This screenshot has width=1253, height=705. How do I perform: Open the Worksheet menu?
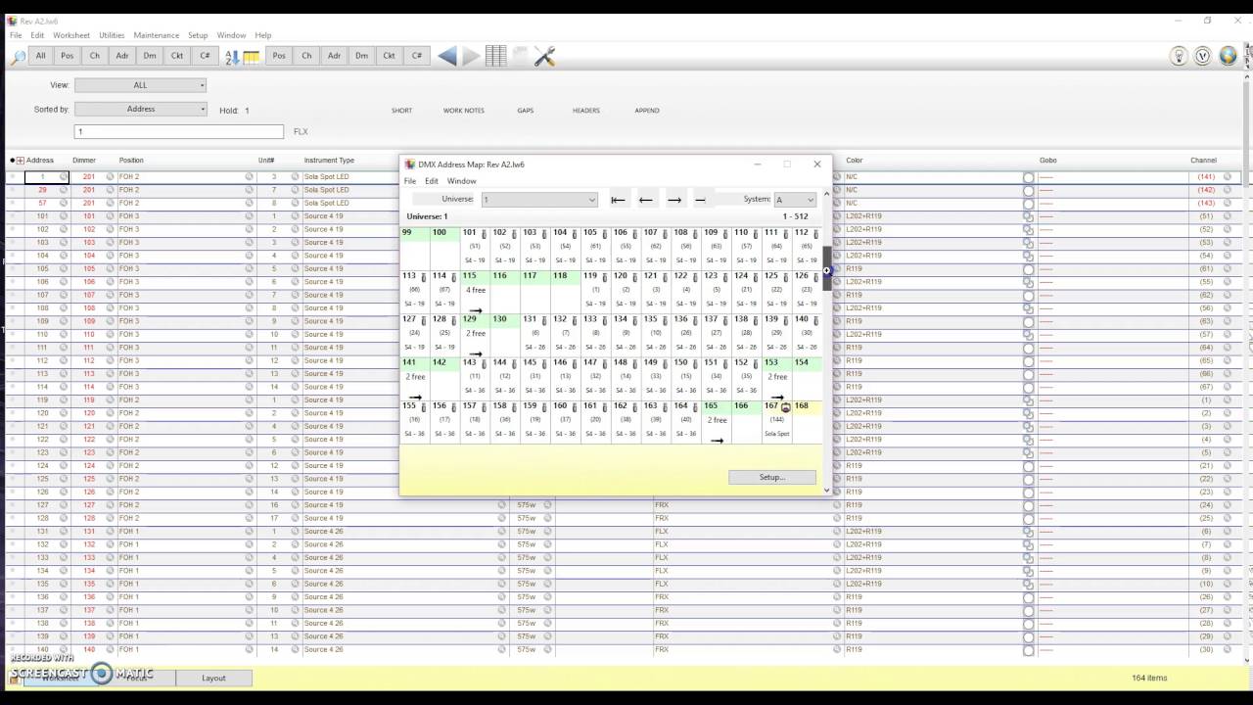tap(71, 35)
